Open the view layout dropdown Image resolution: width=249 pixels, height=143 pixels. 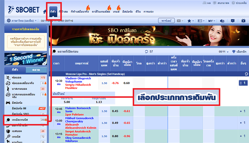[x=201, y=21]
